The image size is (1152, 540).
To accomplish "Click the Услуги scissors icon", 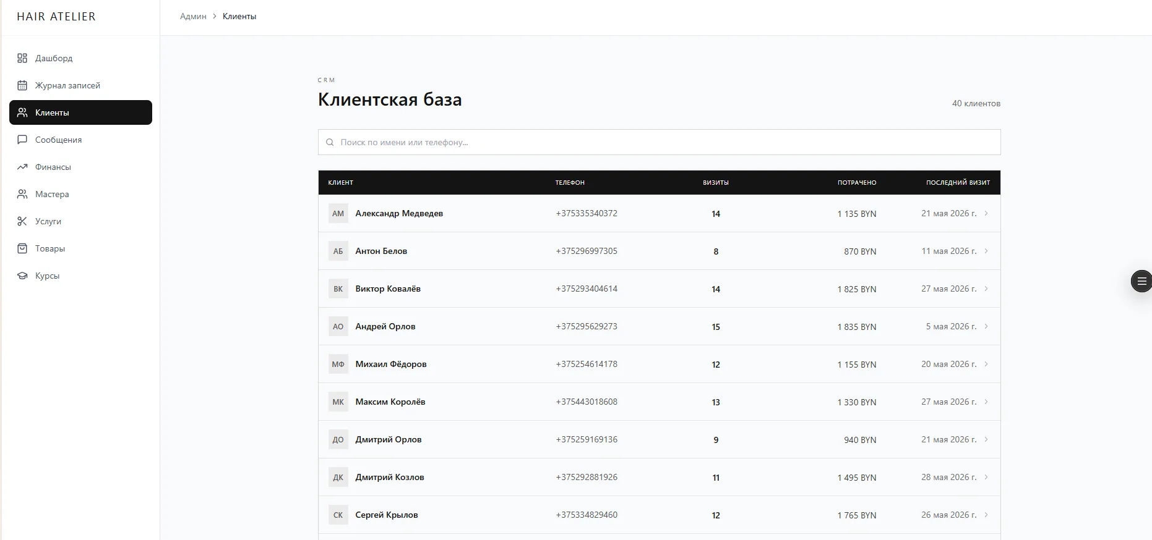I will pyautogui.click(x=22, y=221).
